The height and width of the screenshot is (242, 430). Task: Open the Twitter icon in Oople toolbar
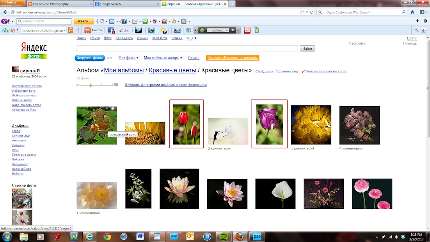point(138,30)
